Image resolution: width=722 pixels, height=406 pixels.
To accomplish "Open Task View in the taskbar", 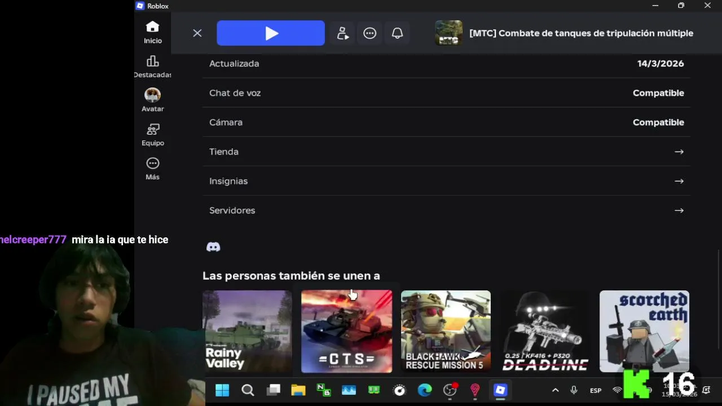I will click(x=274, y=390).
